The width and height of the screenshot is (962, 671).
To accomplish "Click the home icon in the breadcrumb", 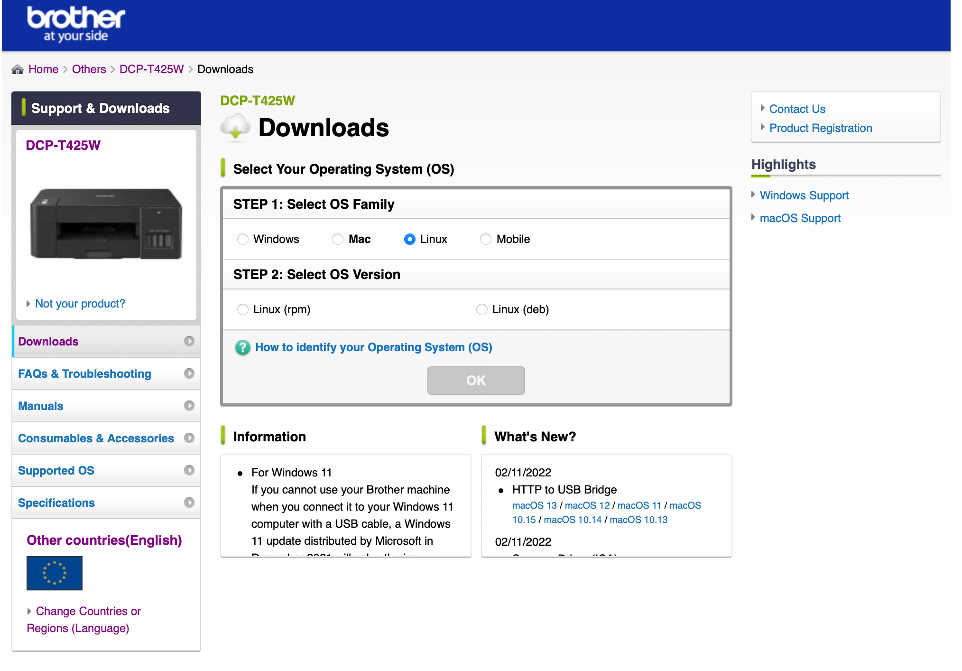I will pyautogui.click(x=18, y=69).
